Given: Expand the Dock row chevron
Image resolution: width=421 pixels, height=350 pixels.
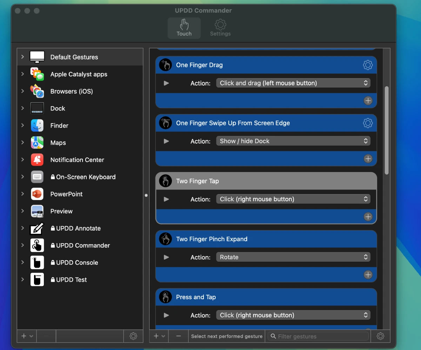Looking at the screenshot, I should point(22,108).
